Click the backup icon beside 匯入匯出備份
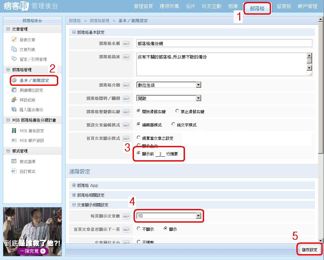The width and height of the screenshot is (324, 260). pos(14,109)
